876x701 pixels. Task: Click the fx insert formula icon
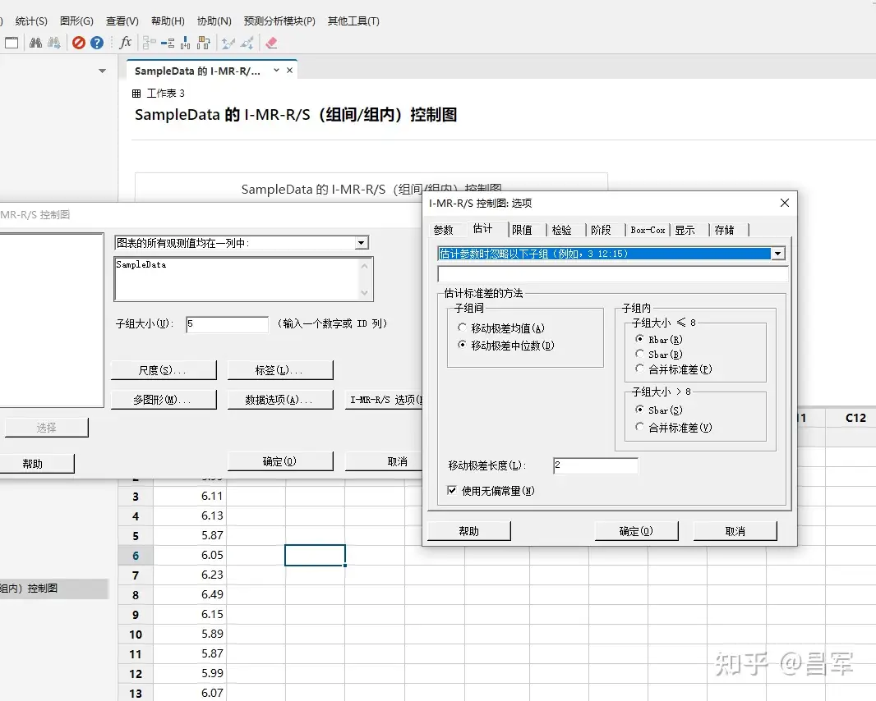tap(125, 43)
